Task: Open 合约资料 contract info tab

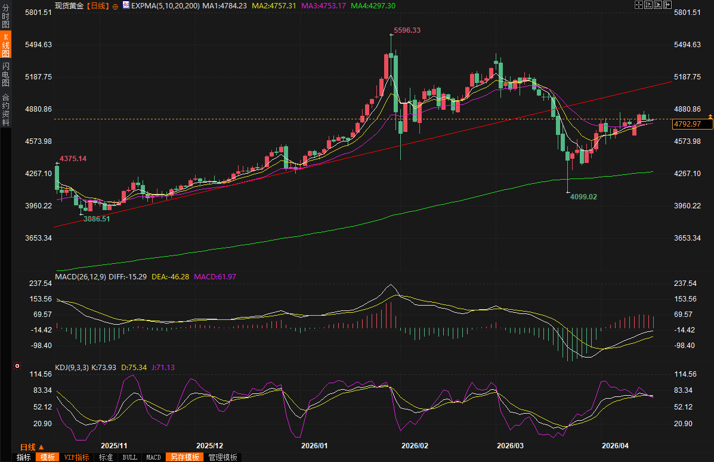Action: pyautogui.click(x=5, y=110)
